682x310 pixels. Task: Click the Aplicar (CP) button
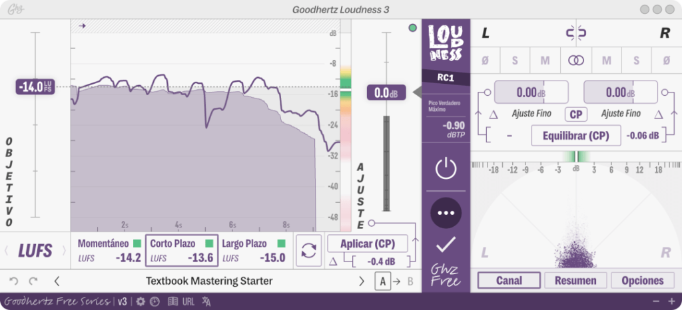click(368, 243)
